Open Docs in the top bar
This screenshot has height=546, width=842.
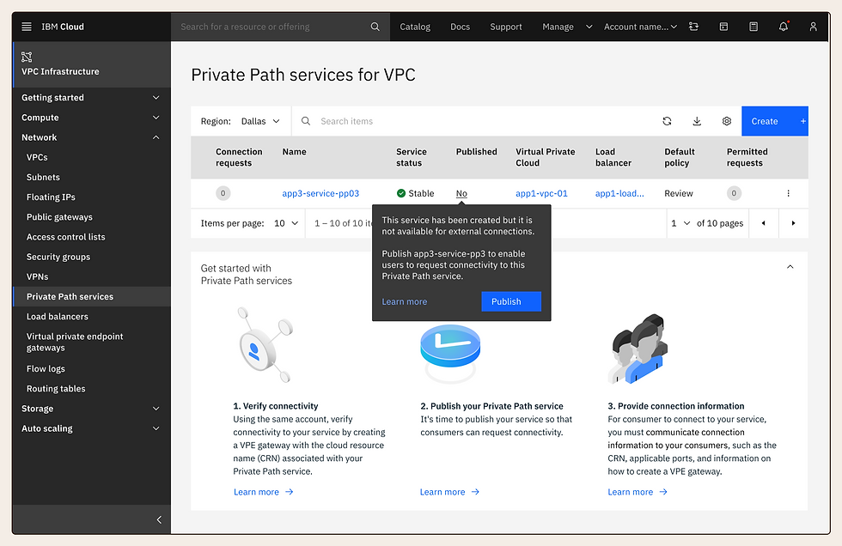pos(460,27)
